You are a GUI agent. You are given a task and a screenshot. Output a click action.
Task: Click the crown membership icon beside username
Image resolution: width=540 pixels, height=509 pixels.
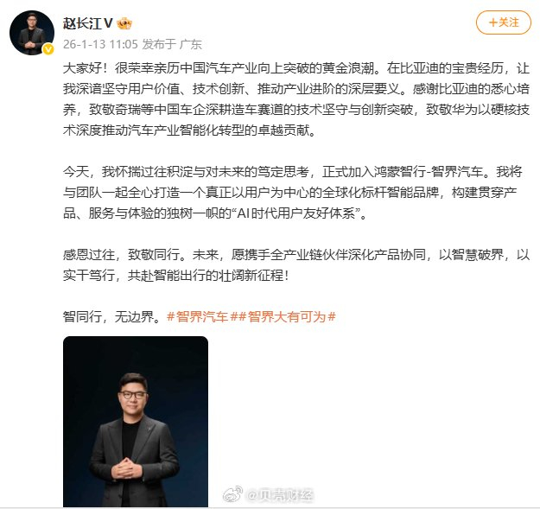coord(124,23)
